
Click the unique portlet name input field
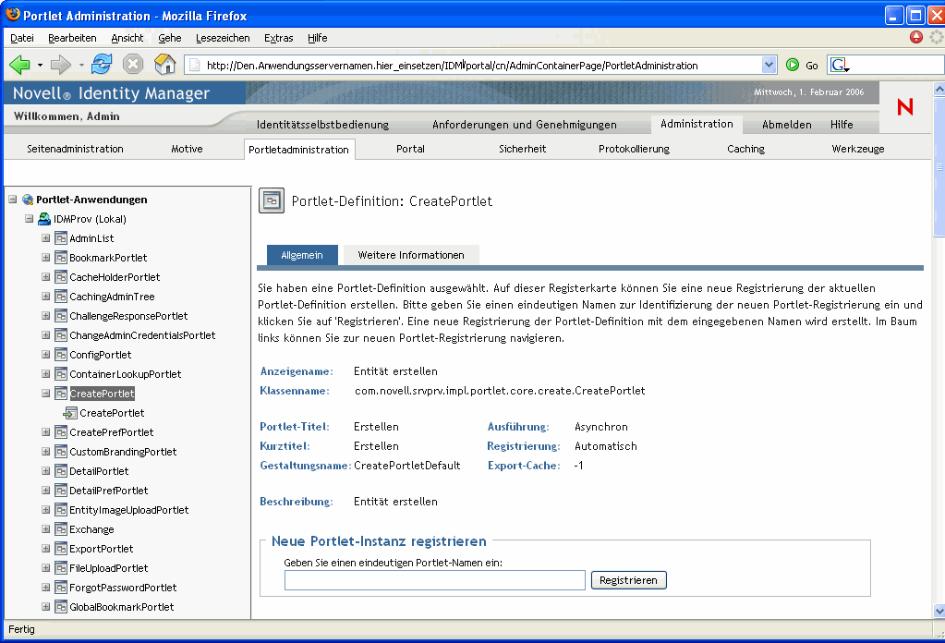coord(434,580)
